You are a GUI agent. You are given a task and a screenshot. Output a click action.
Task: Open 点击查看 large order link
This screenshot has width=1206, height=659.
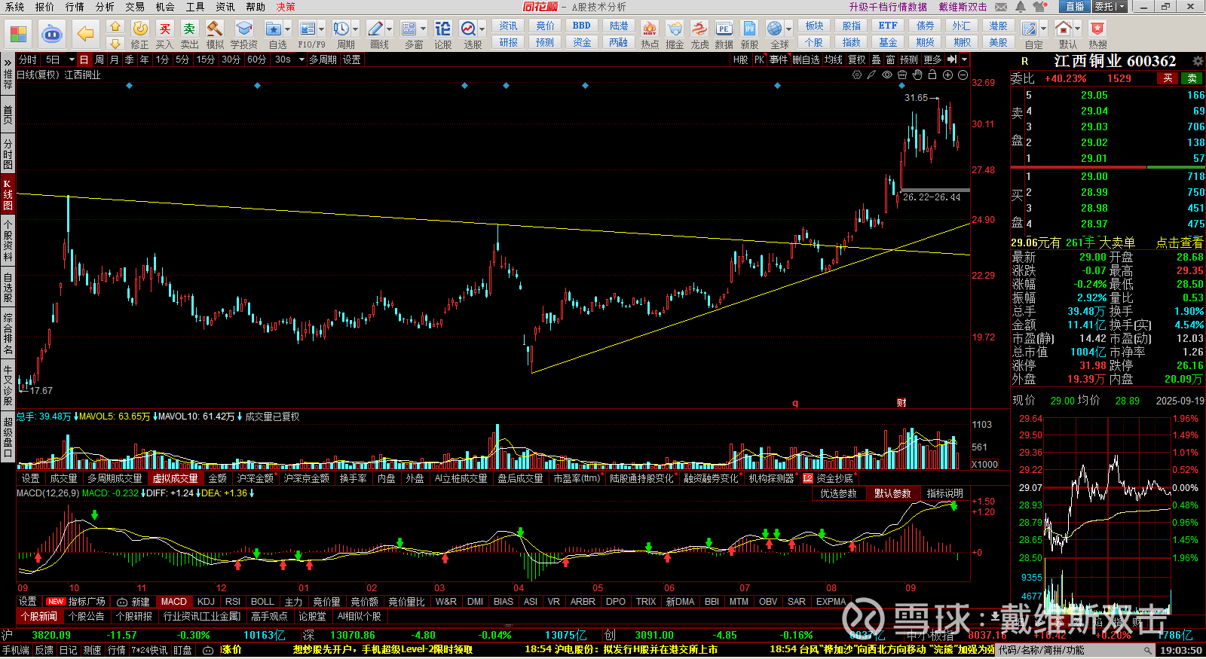click(x=1180, y=243)
